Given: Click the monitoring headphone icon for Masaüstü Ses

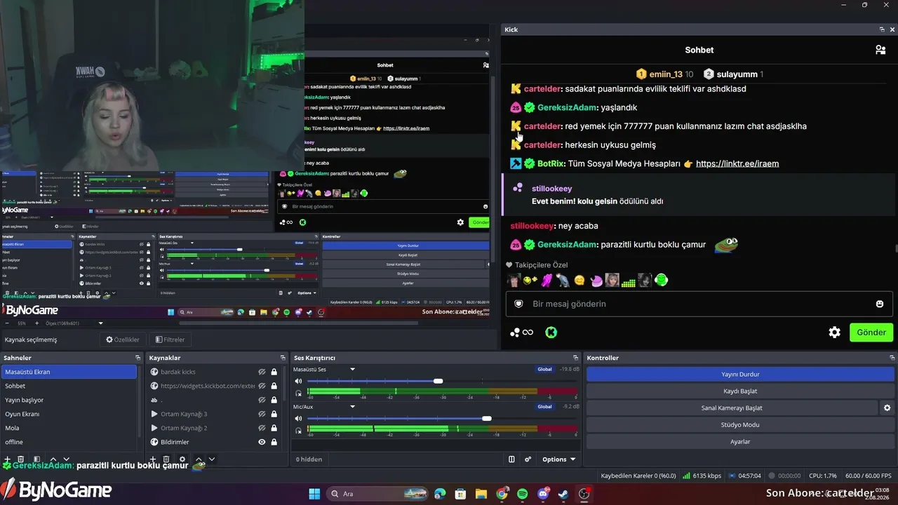Looking at the screenshot, I should (299, 393).
